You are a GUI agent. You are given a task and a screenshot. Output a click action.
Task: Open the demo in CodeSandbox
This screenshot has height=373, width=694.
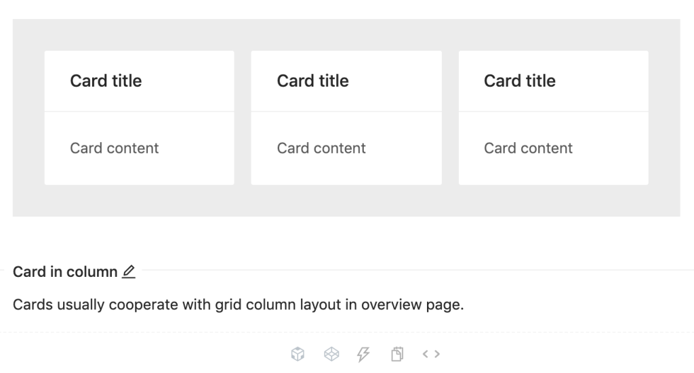(298, 354)
